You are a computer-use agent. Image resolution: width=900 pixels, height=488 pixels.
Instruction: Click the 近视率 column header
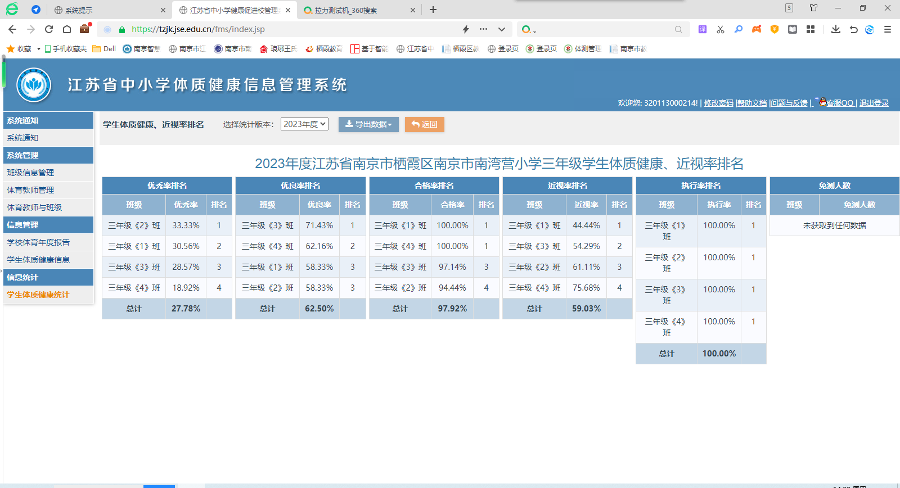[x=586, y=205]
